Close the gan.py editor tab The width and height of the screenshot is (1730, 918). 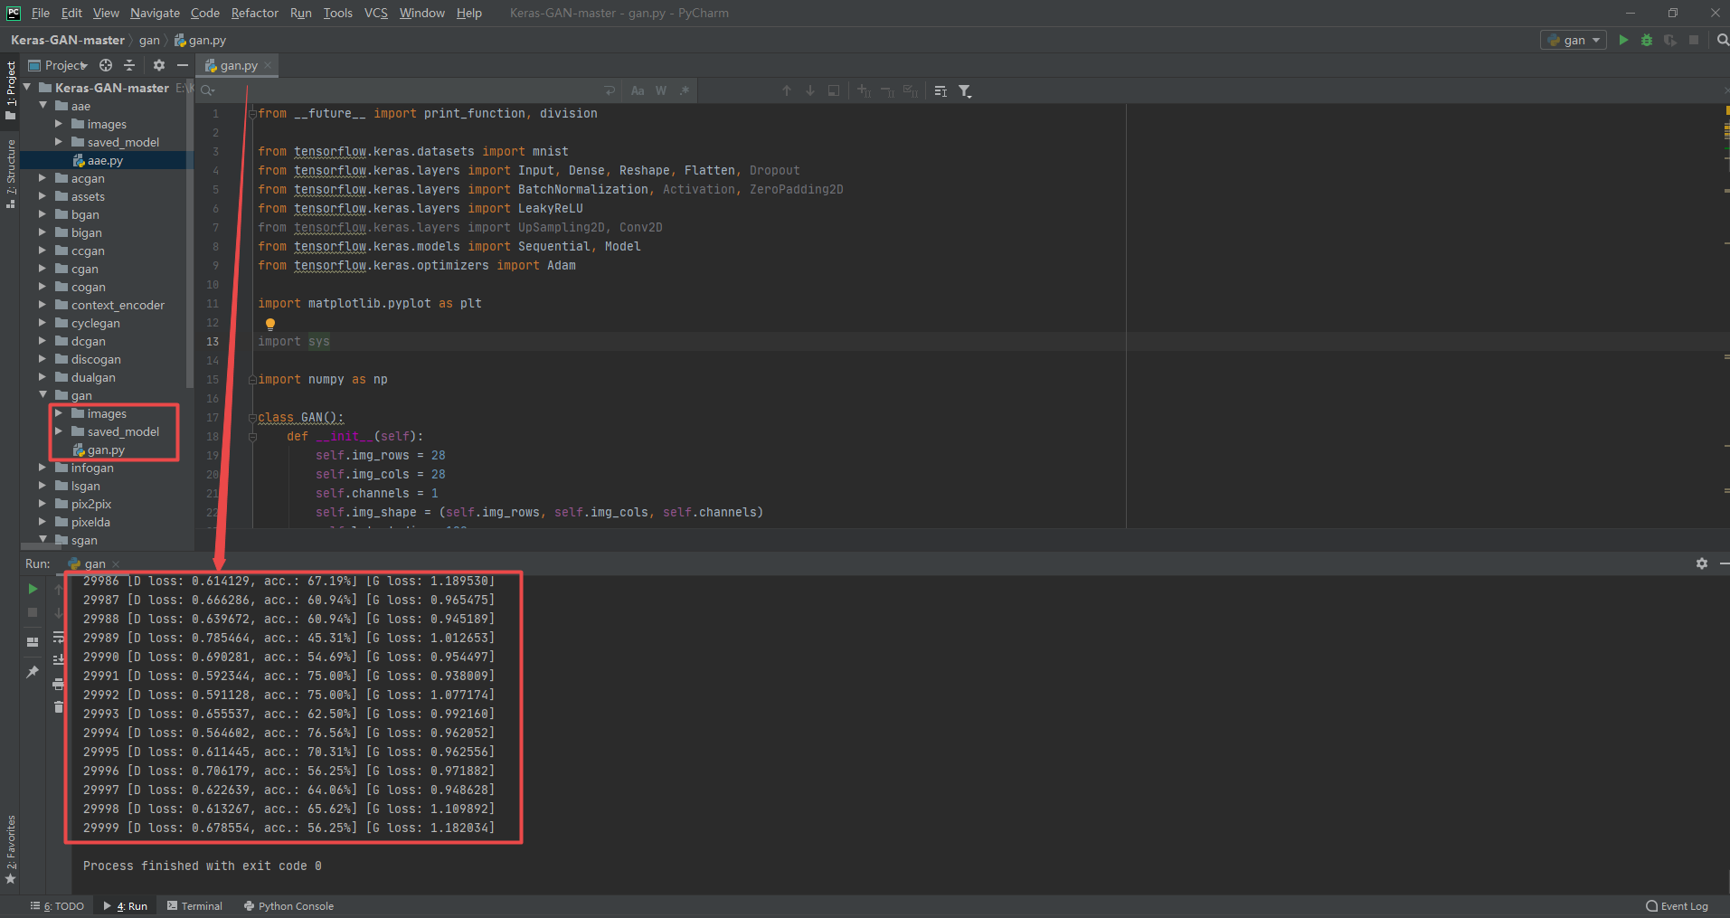point(268,65)
